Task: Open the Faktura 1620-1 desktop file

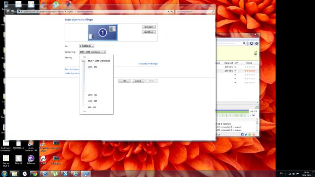Action: pos(6,161)
